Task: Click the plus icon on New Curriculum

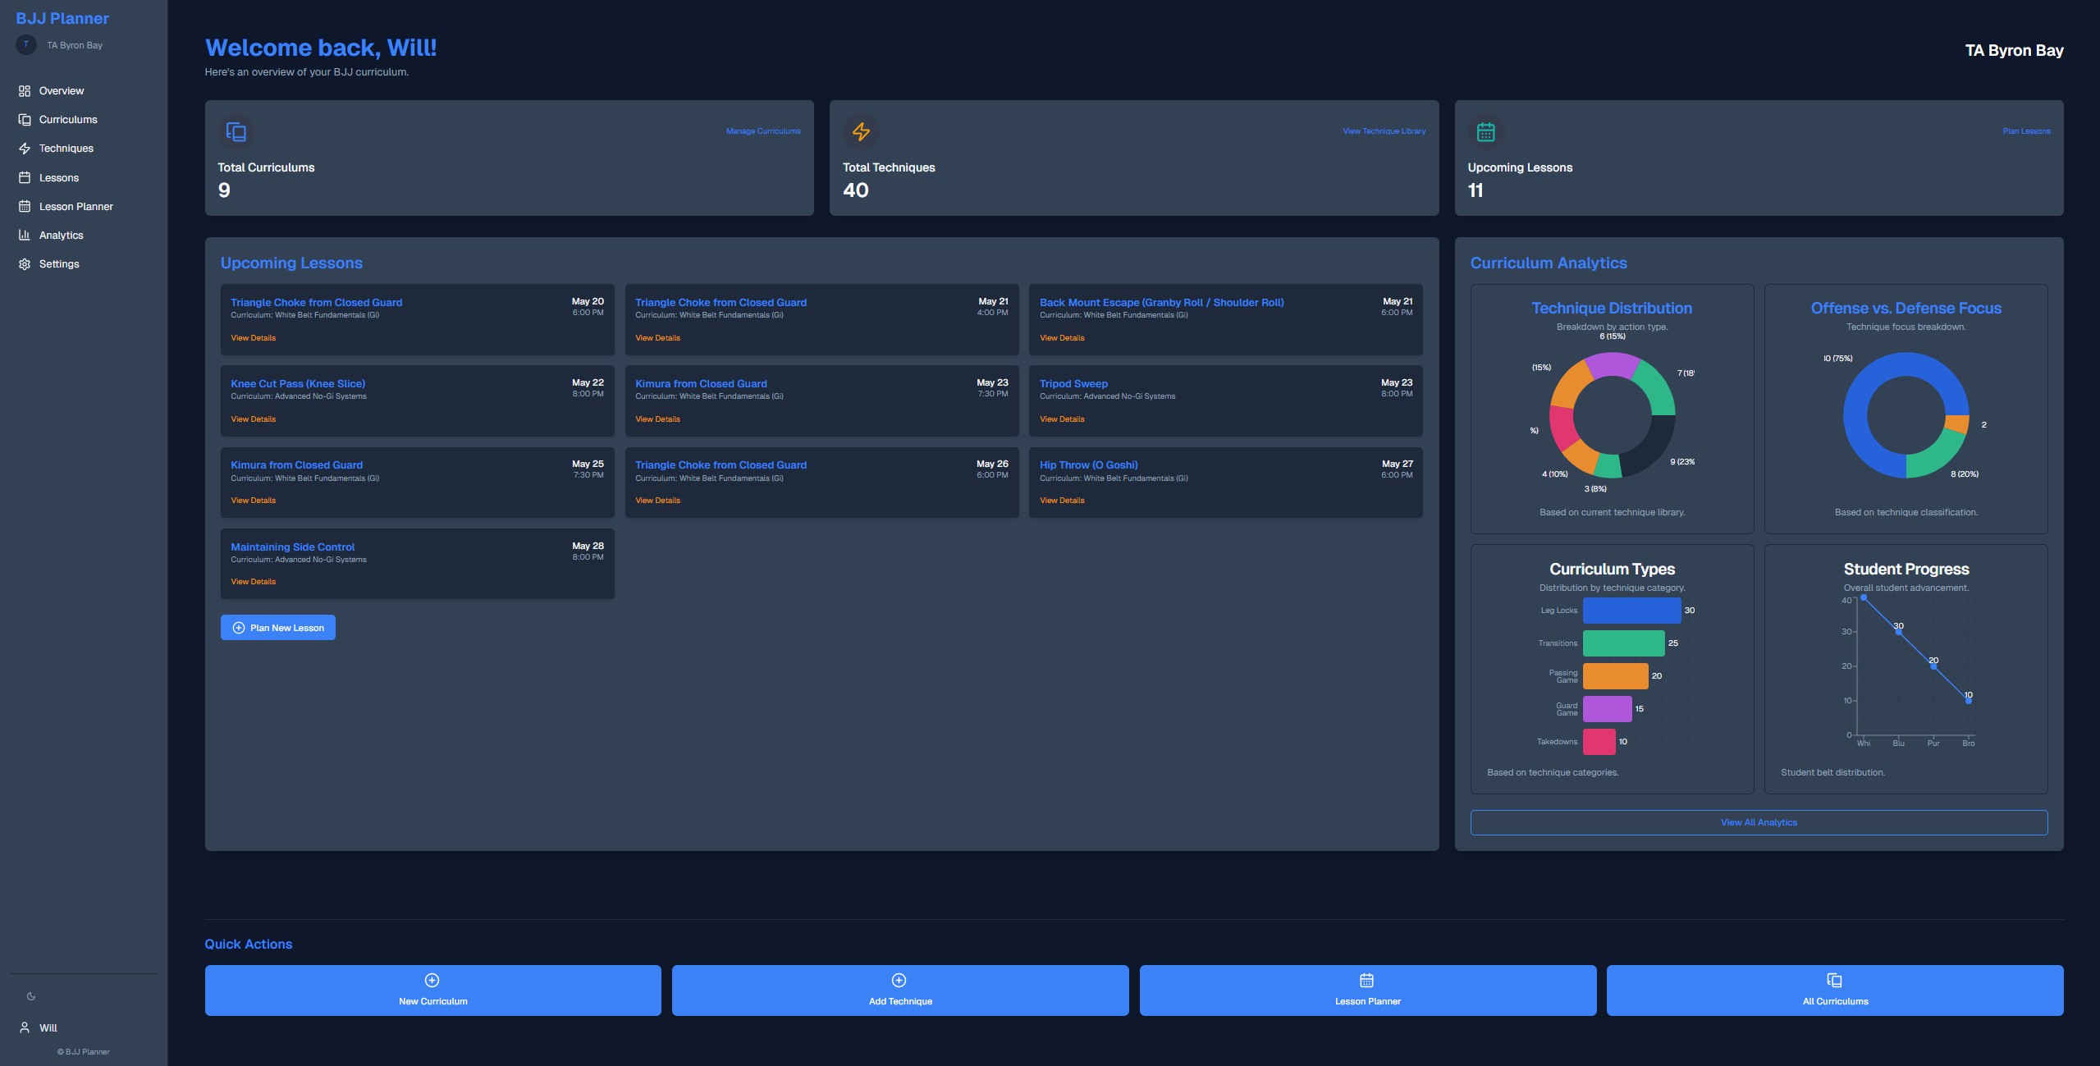Action: 432,980
